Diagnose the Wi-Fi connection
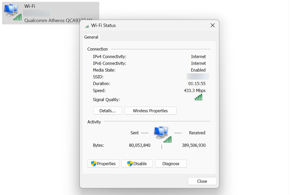Viewport: 290px width, 195px height. 171,163
